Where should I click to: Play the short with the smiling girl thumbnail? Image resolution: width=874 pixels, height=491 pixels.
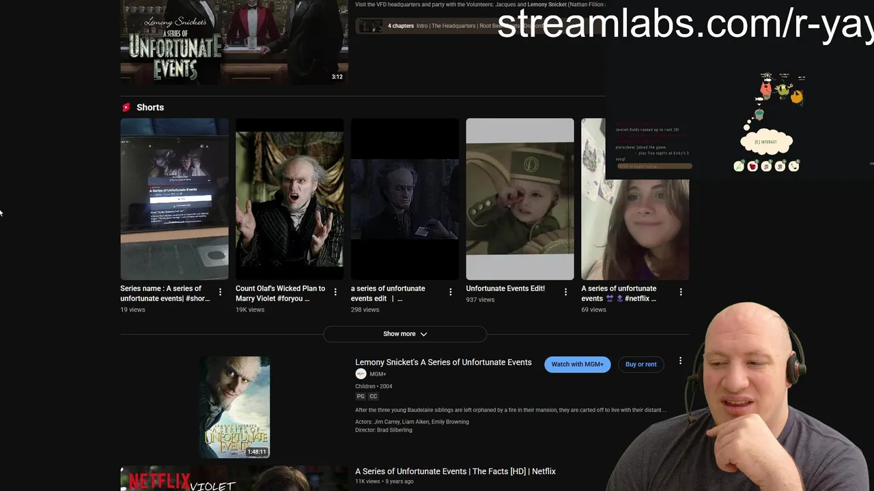point(635,199)
